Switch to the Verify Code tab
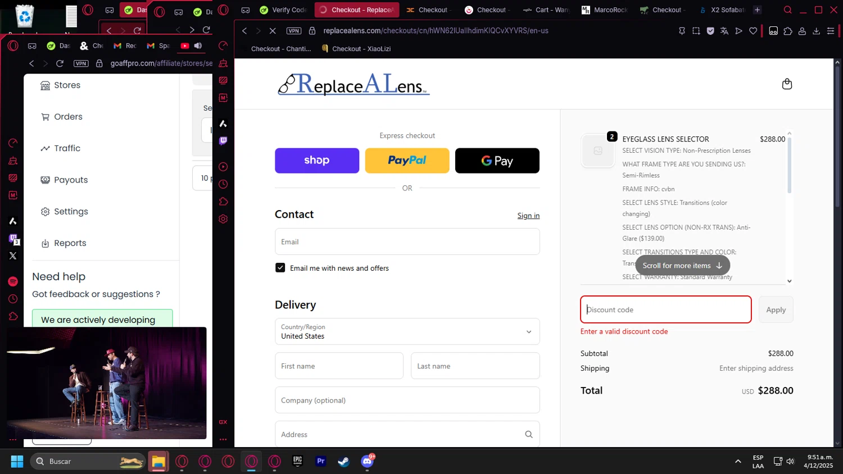843x474 pixels. click(283, 10)
